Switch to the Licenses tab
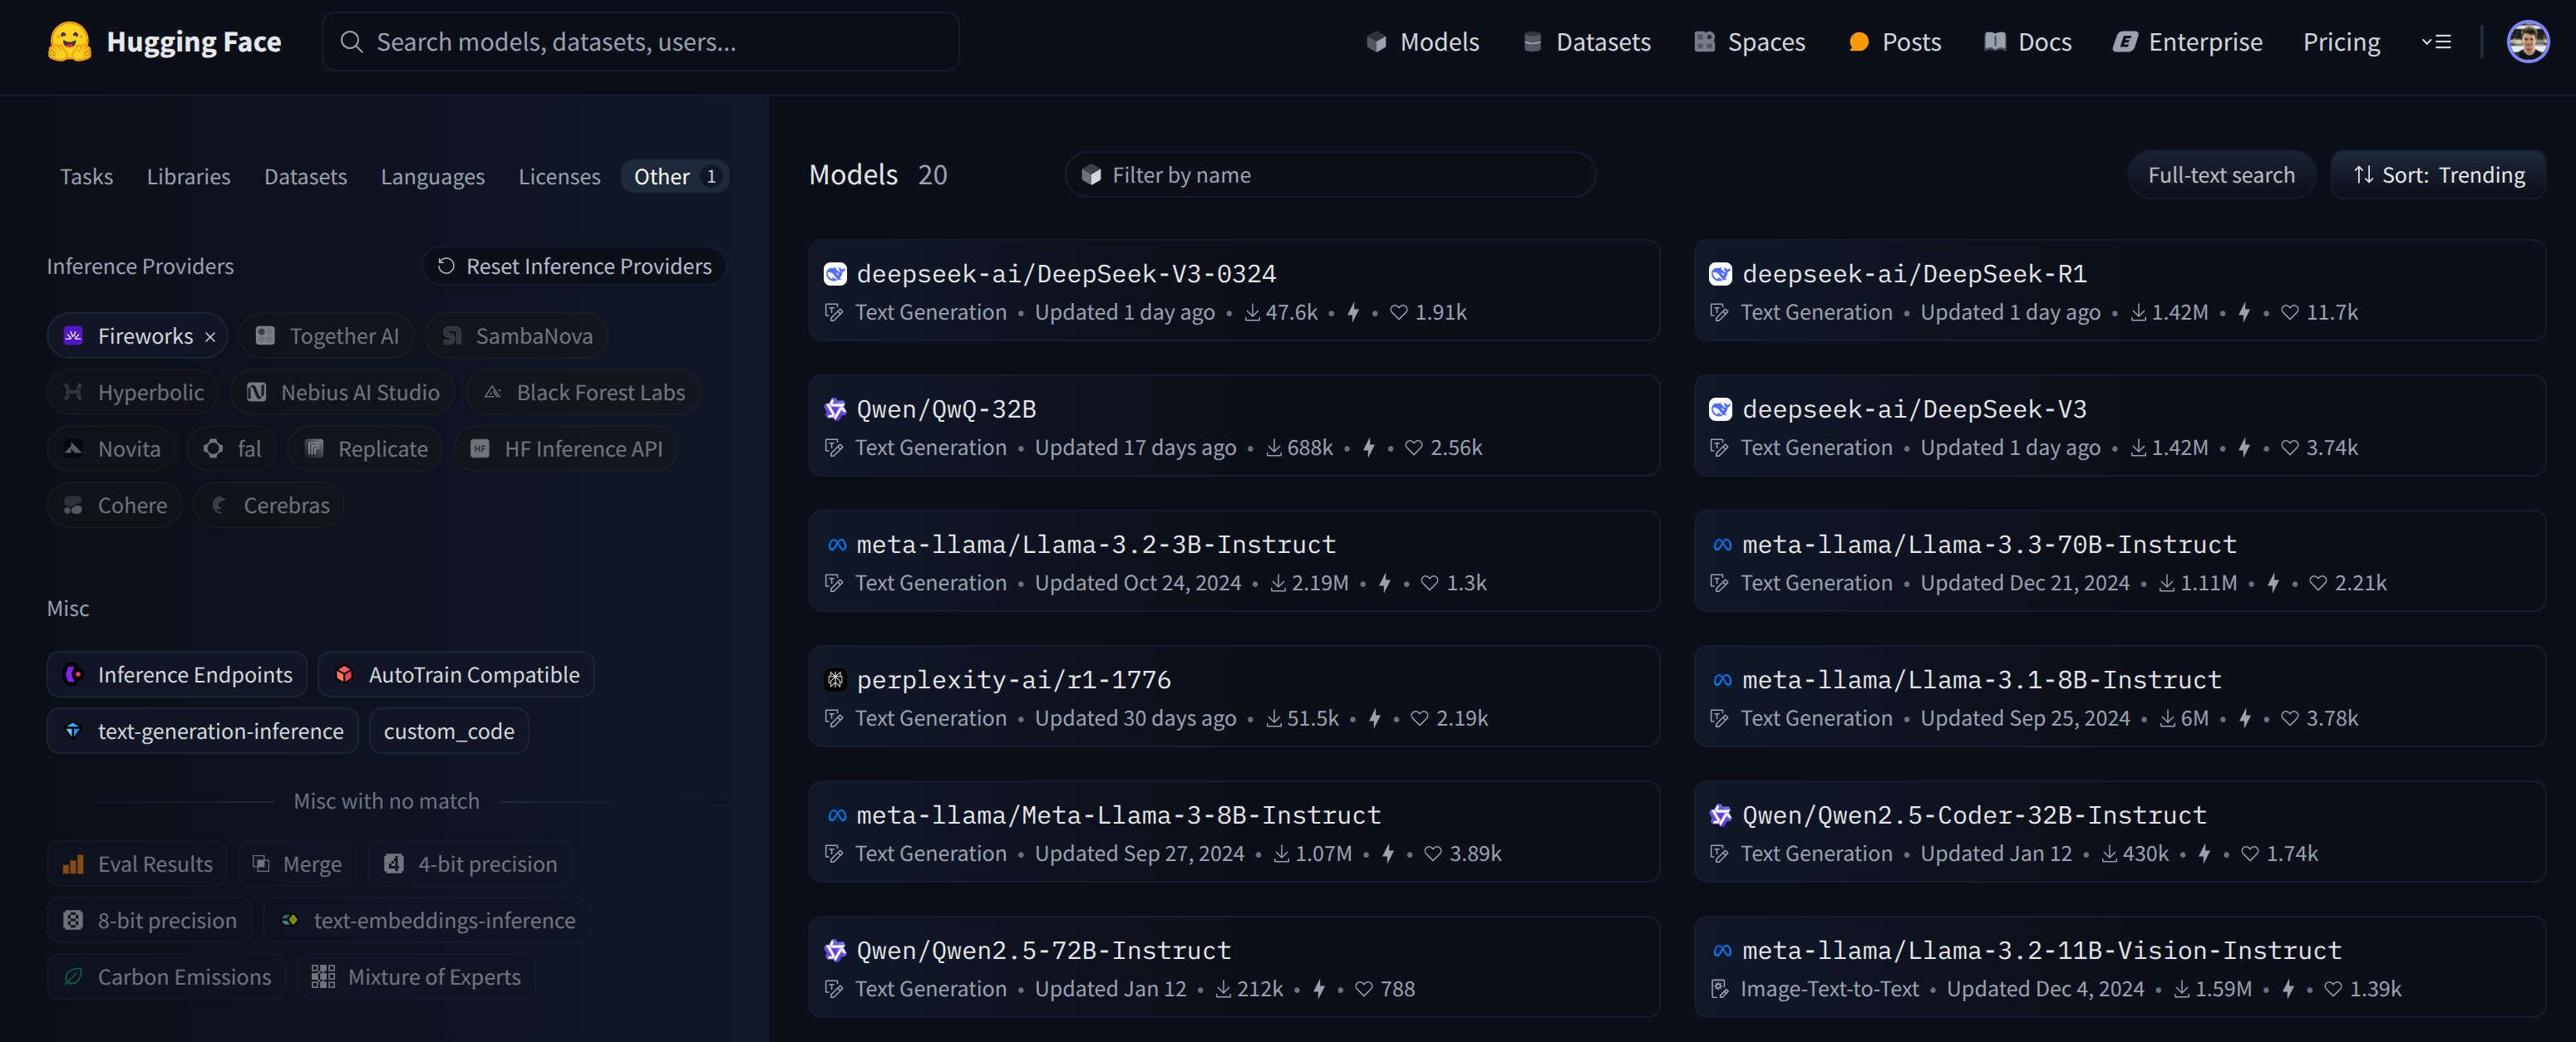The height and width of the screenshot is (1042, 2576). (x=559, y=176)
